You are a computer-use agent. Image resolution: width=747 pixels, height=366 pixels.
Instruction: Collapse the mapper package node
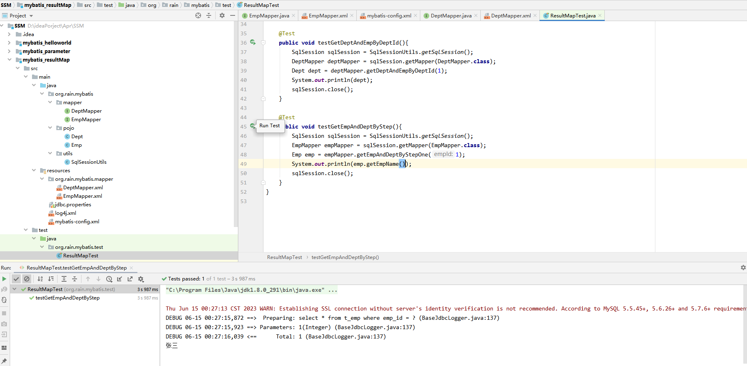50,102
